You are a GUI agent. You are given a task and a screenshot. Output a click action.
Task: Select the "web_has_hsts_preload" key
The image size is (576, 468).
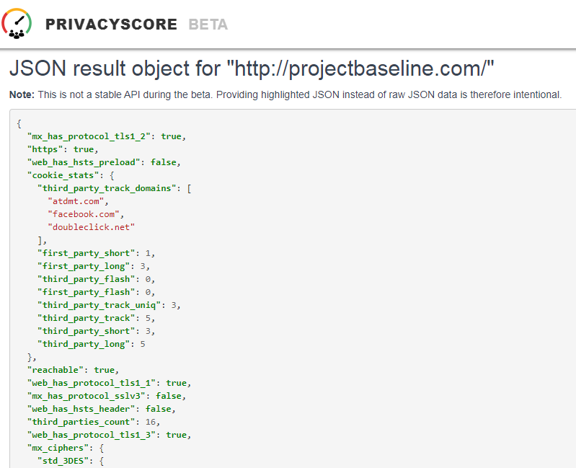(87, 162)
